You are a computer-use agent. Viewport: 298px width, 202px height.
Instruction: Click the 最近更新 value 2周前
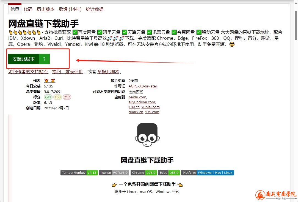point(133,81)
